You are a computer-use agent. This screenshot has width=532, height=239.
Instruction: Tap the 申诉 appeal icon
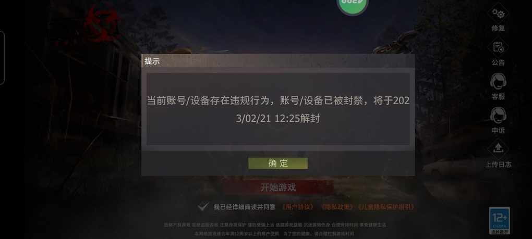click(x=498, y=116)
